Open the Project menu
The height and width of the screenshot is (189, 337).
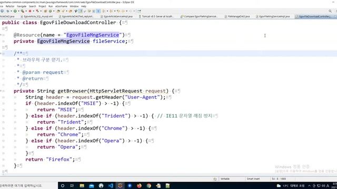tap(42, 6)
